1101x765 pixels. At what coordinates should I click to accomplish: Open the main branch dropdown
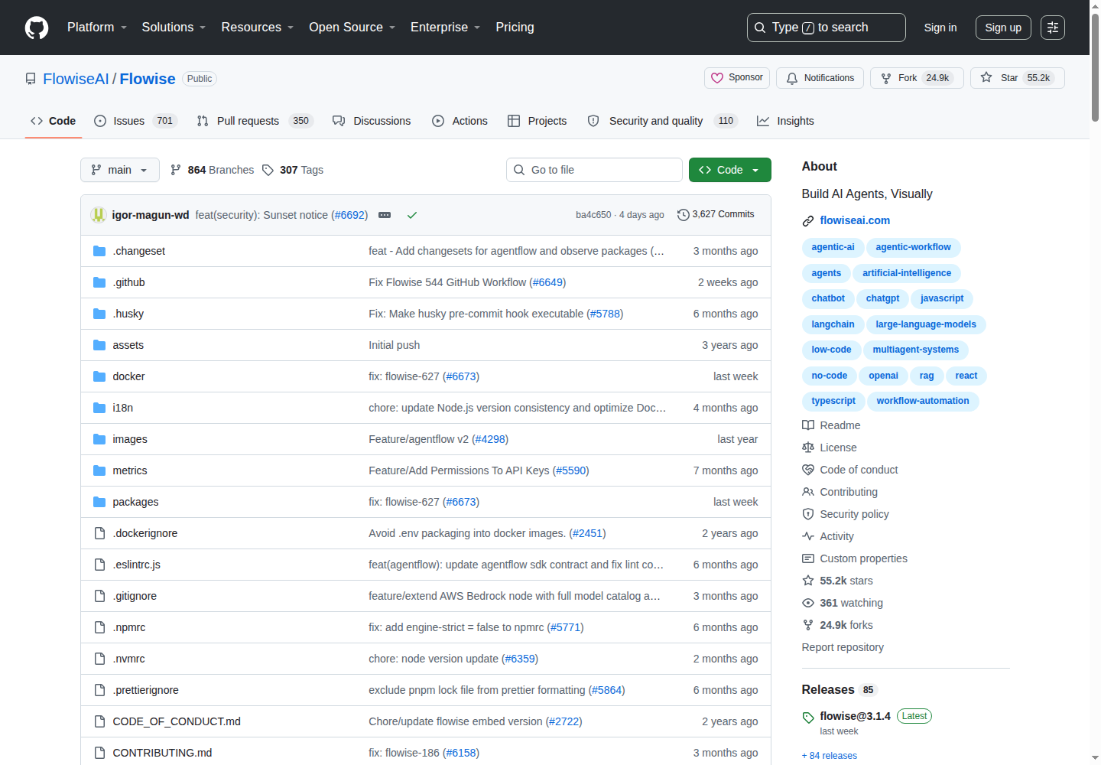point(120,170)
